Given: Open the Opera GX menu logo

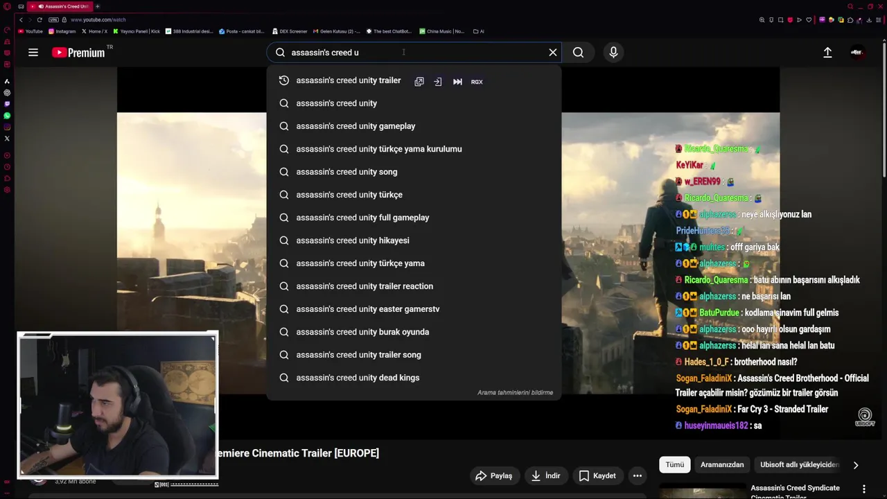Looking at the screenshot, I should 7,6.
